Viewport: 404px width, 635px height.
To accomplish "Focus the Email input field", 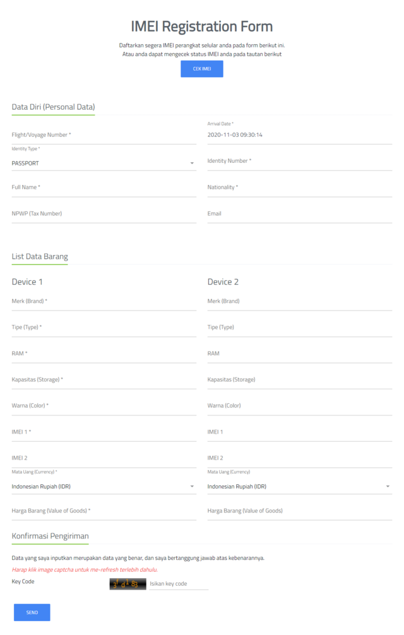I will point(300,214).
